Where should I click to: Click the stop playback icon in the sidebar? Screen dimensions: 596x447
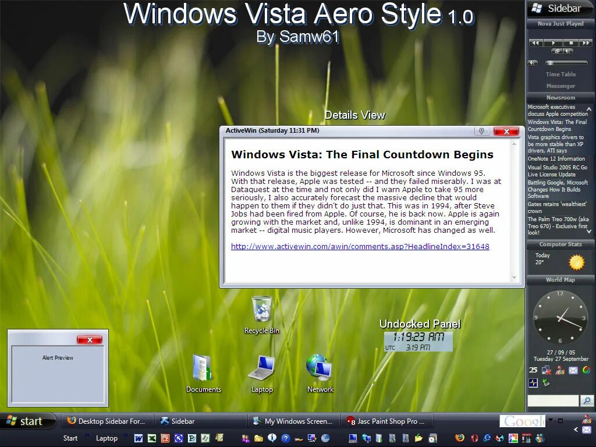[570, 42]
